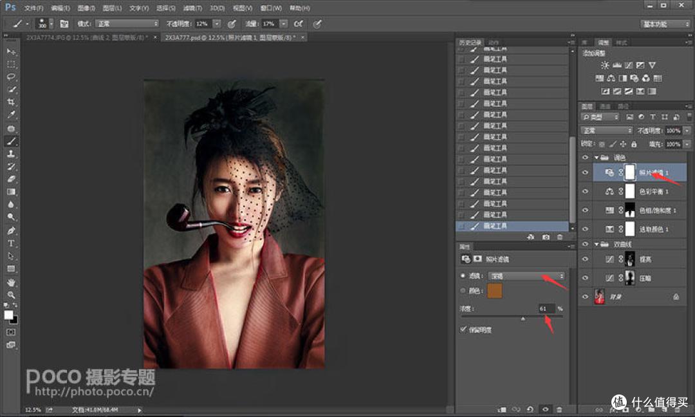The height and width of the screenshot is (417, 695).
Task: Open the layer opacity dropdown arrow
Action: pyautogui.click(x=687, y=131)
